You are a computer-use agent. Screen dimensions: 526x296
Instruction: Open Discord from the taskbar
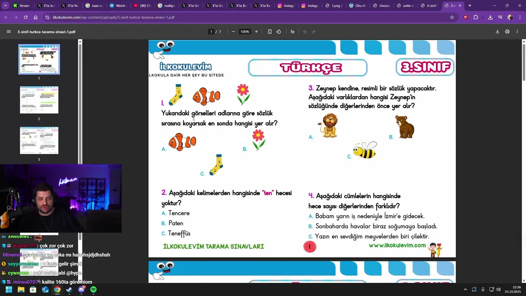pyautogui.click(x=81, y=289)
